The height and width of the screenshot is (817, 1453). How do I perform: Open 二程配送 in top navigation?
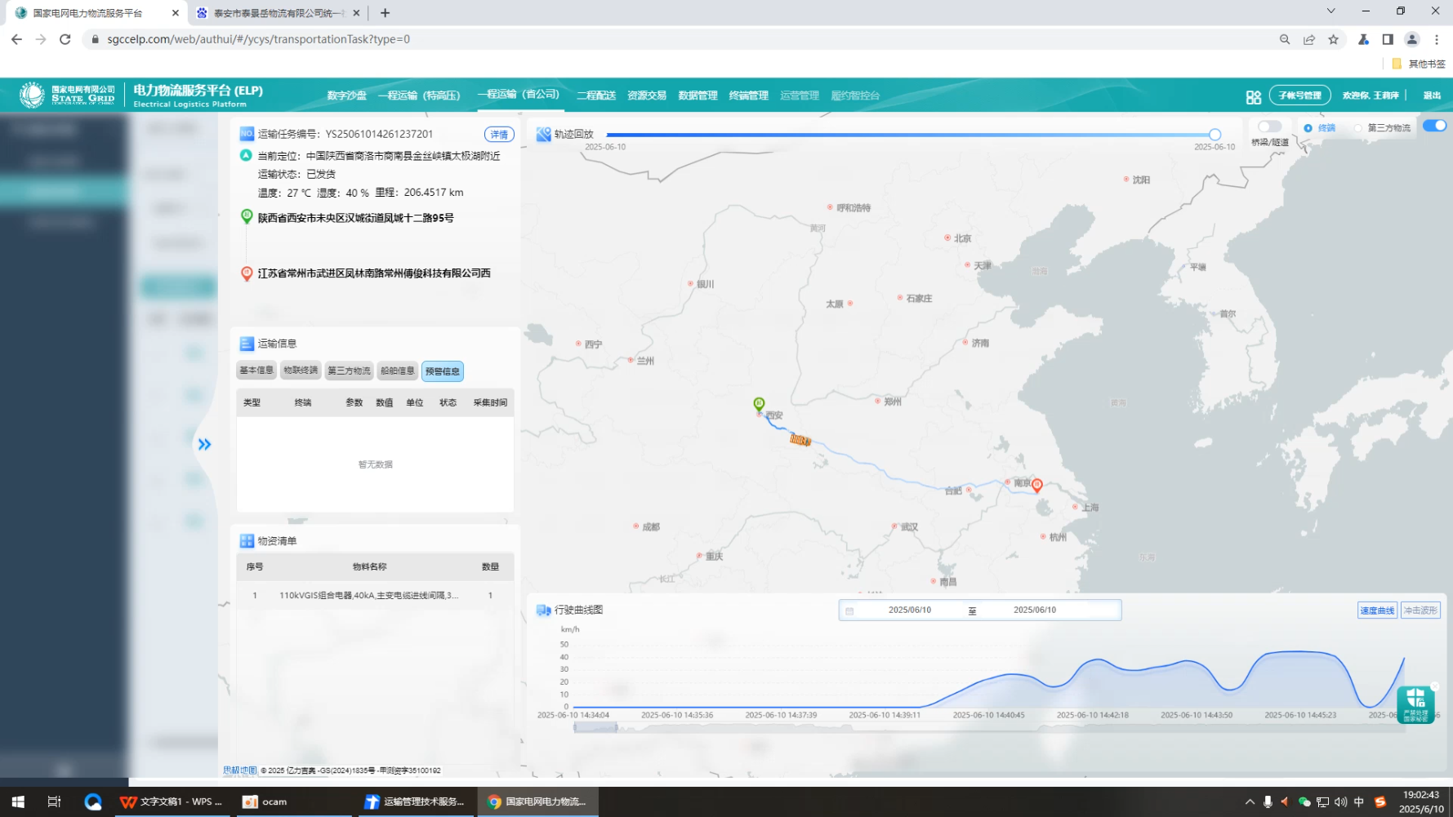595,95
